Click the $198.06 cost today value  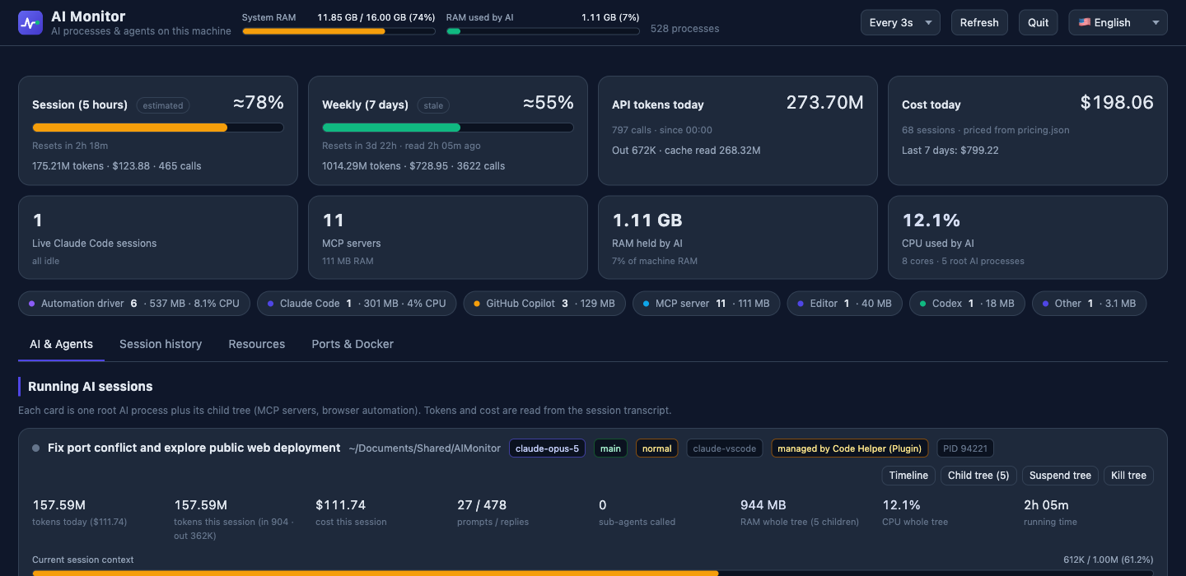pos(1117,102)
